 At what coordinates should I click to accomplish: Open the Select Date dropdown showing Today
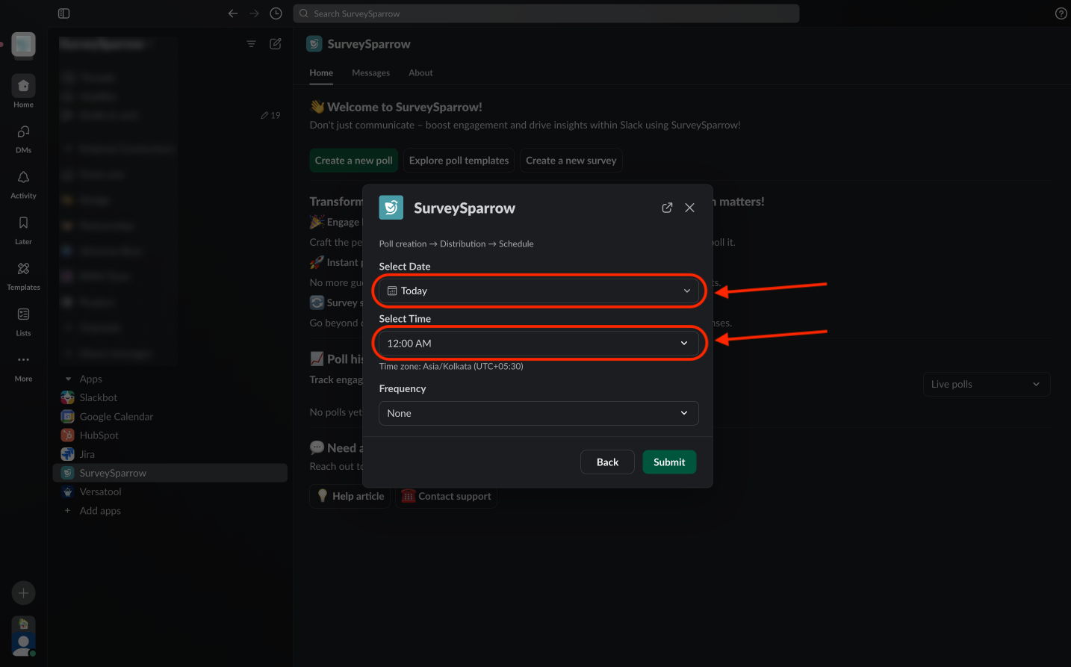[538, 291]
